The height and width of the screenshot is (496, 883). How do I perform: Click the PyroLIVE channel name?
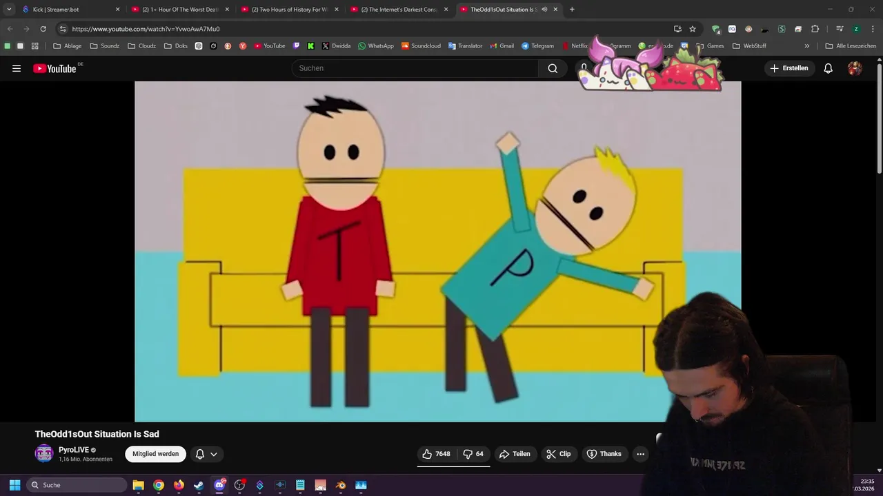(74, 450)
